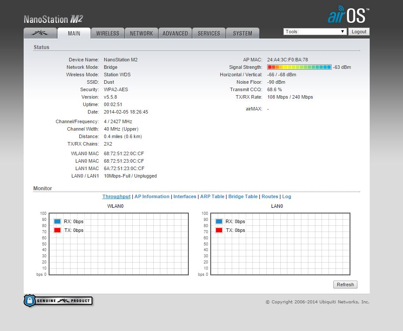Click the Genuine Product badge
403x331 pixels.
58,301
